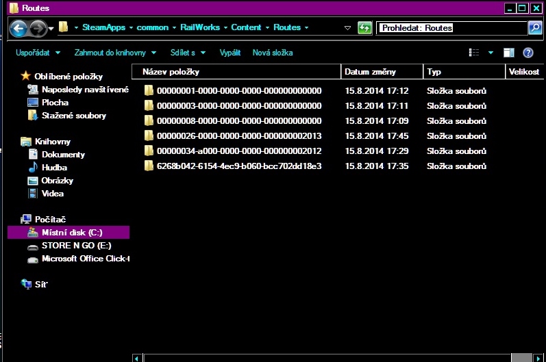Image resolution: width=546 pixels, height=362 pixels.
Task: Select folder icon of 00000003-0000-0000-0000-000000000000
Action: tap(149, 105)
